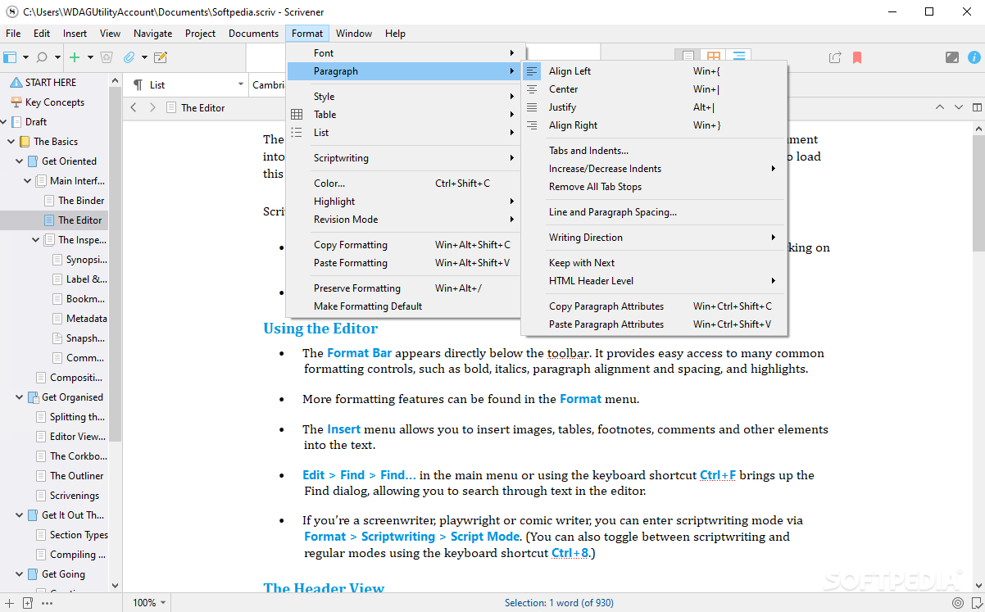
Task: Click the Using the Editor heading
Action: pos(320,329)
